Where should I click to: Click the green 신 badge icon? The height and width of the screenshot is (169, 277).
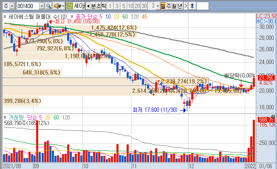pyautogui.click(x=69, y=6)
